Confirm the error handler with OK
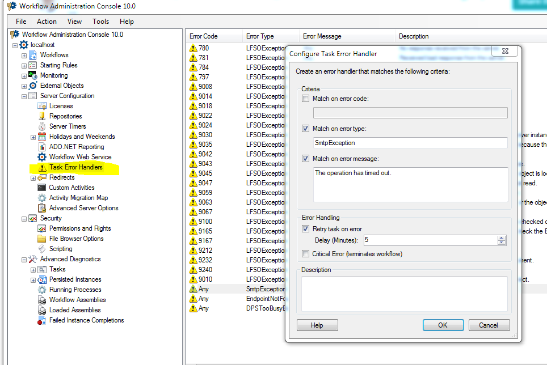The width and height of the screenshot is (547, 365). click(x=443, y=325)
